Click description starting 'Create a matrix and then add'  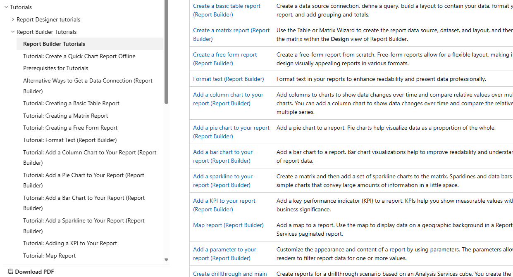[395, 181]
